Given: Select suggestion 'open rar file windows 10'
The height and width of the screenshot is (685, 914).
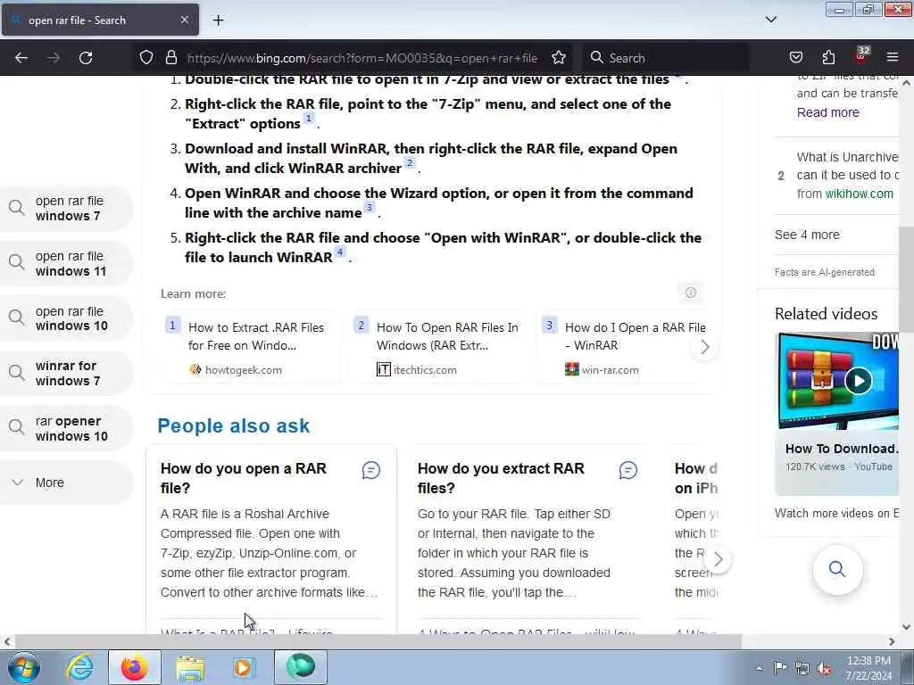Looking at the screenshot, I should pyautogui.click(x=66, y=318).
